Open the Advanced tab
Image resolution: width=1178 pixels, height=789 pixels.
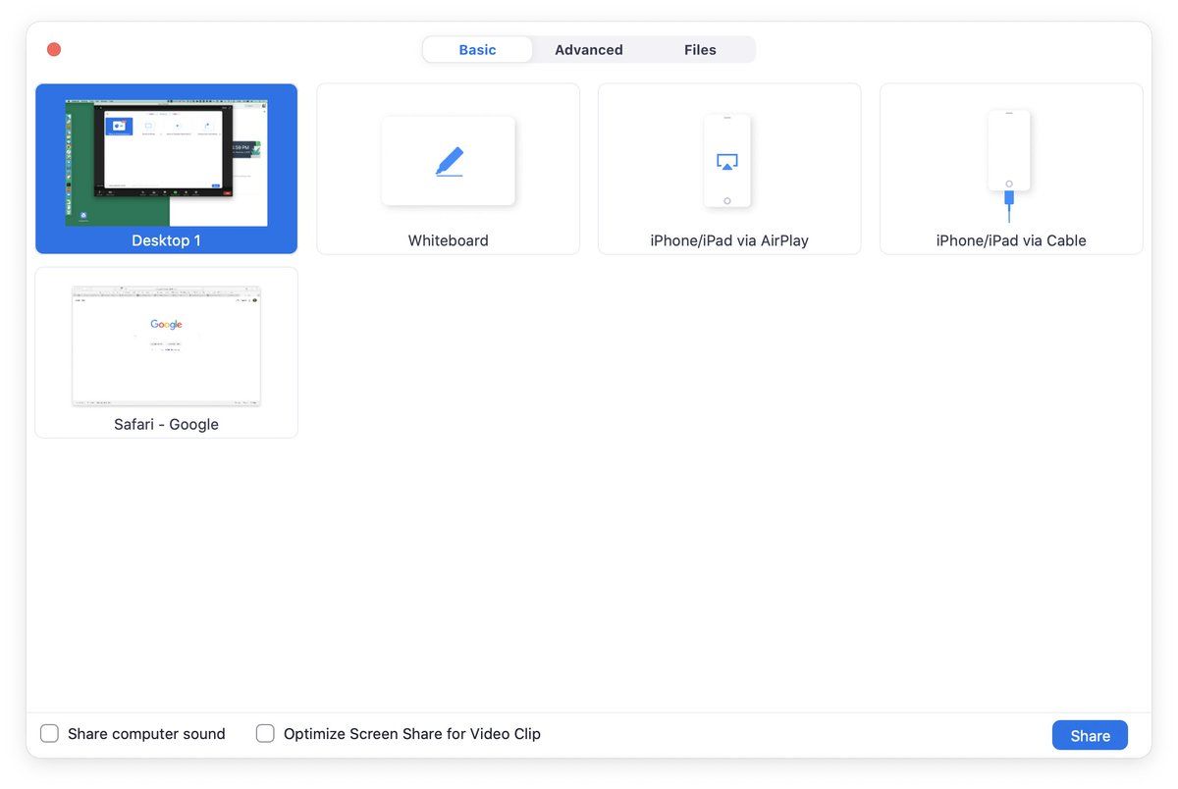(588, 50)
